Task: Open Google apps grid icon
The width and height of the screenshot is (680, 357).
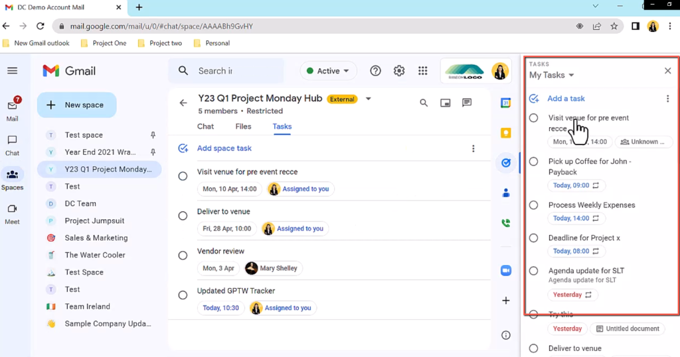Action: 423,70
